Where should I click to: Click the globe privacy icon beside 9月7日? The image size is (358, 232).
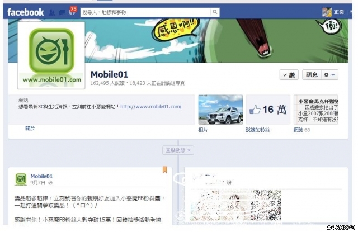[50, 183]
